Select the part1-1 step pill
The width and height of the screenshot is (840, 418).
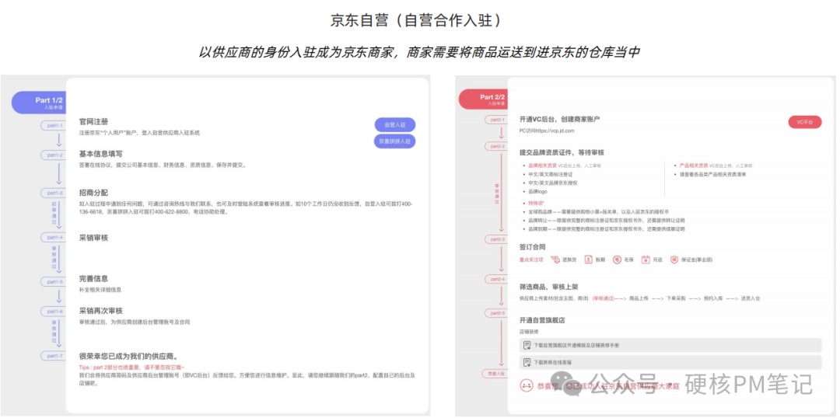54,126
